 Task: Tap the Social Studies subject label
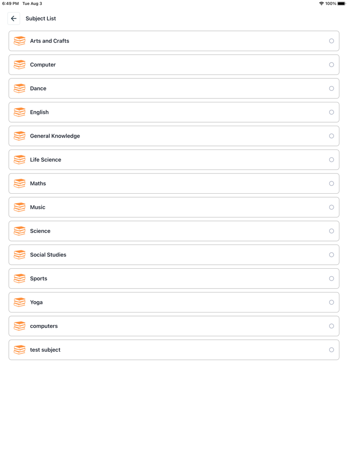pos(48,255)
